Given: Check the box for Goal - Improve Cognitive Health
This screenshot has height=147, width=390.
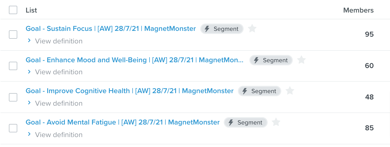Looking at the screenshot, I should pyautogui.click(x=13, y=97).
